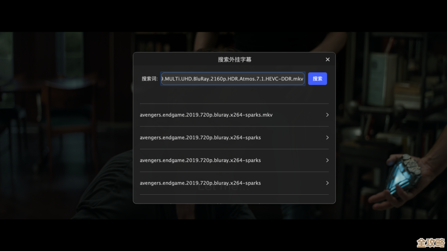Expand chevron for sparks.mkv result row
Screen dimensions: 447x251
327,115
